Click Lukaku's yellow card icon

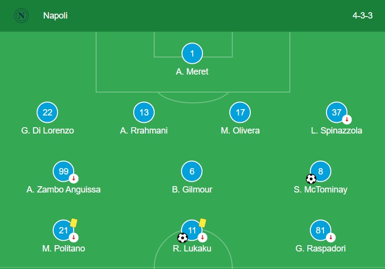point(203,223)
